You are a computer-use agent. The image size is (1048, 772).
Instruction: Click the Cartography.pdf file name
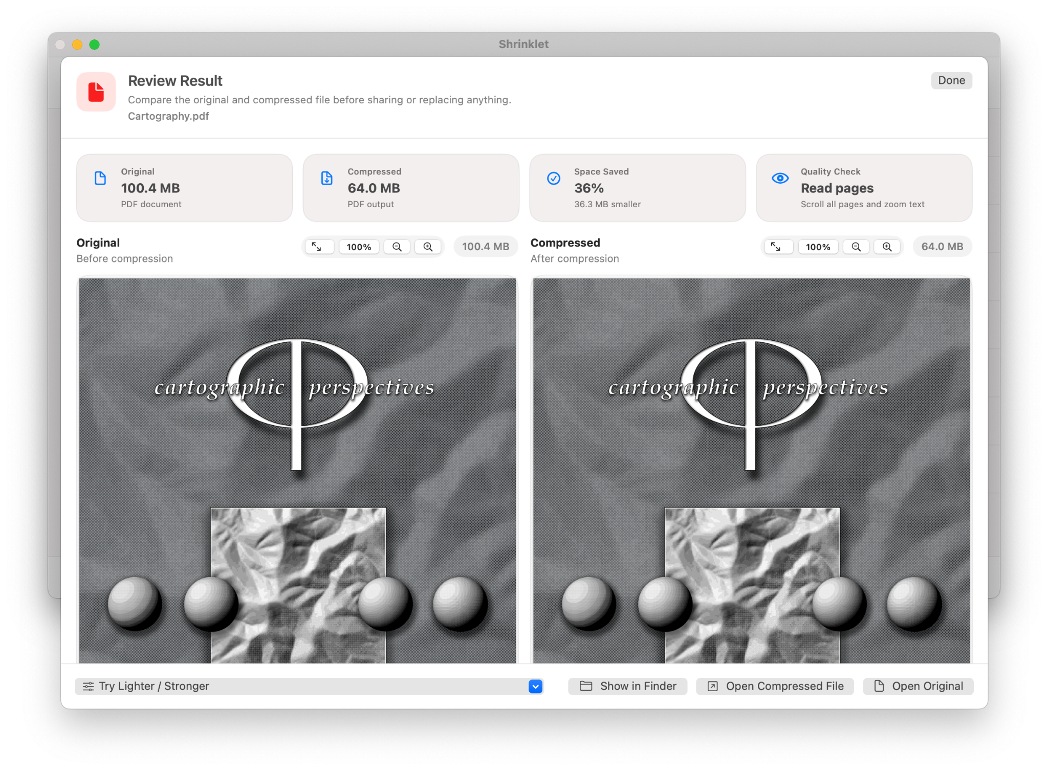pyautogui.click(x=168, y=116)
